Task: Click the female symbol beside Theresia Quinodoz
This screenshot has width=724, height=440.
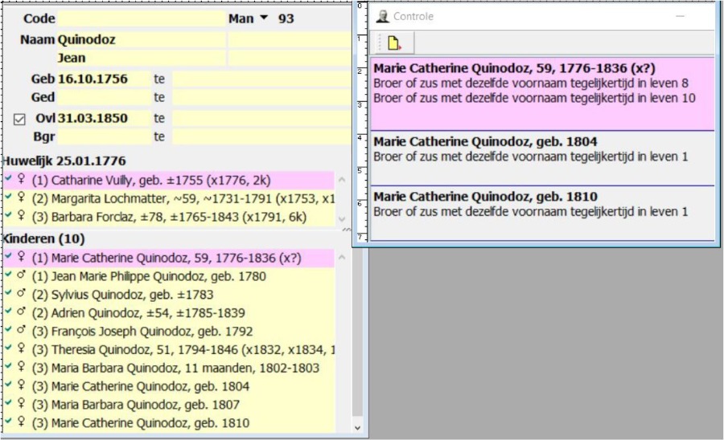Action: tap(21, 349)
